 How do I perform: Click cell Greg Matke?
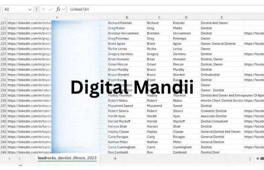[x=127, y=28]
